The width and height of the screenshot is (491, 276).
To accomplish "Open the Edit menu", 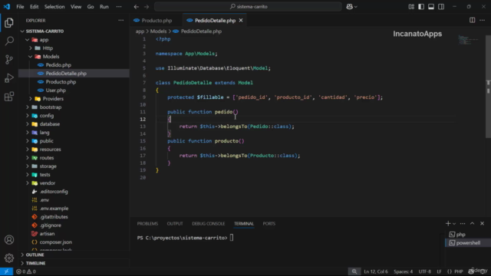I will 34,7.
